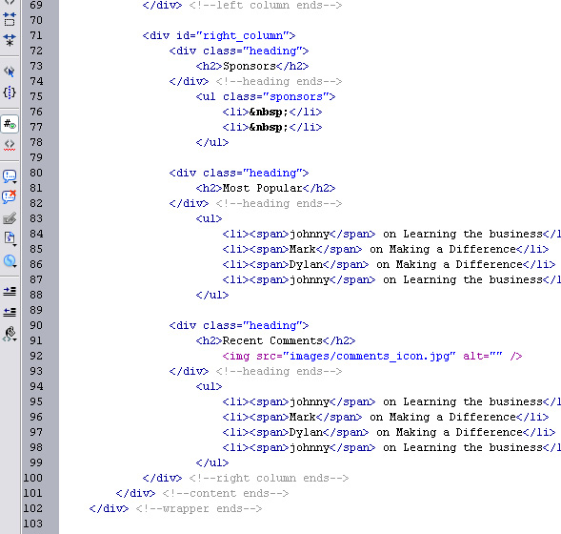This screenshot has height=534, width=561.
Task: Click the Remove Comment icon with red X
Action: pos(10,197)
